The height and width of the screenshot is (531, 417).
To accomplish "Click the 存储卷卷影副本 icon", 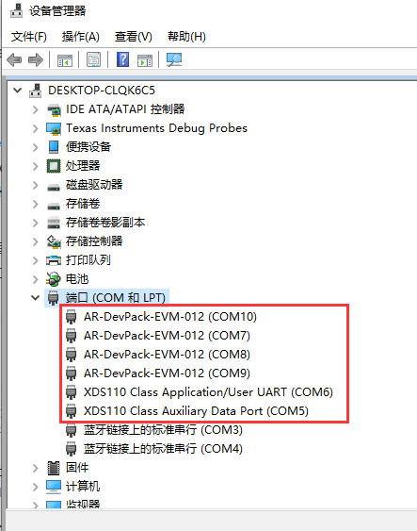I will [54, 223].
